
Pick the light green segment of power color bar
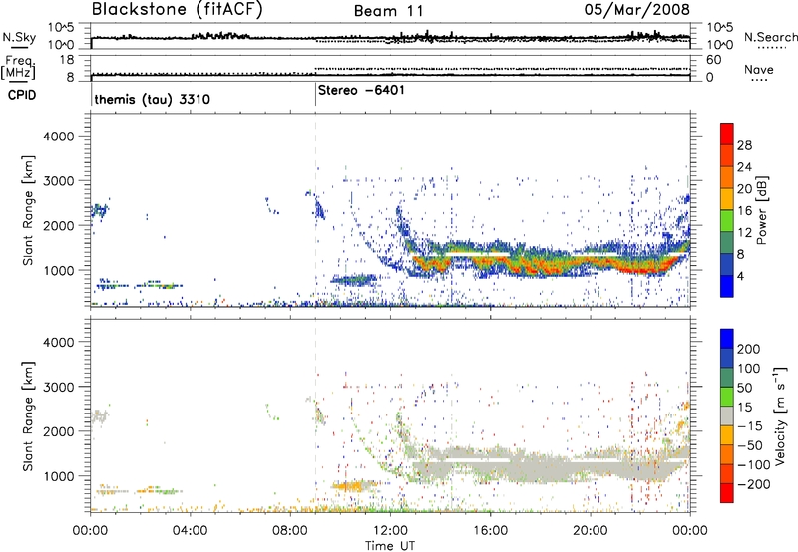(x=727, y=220)
